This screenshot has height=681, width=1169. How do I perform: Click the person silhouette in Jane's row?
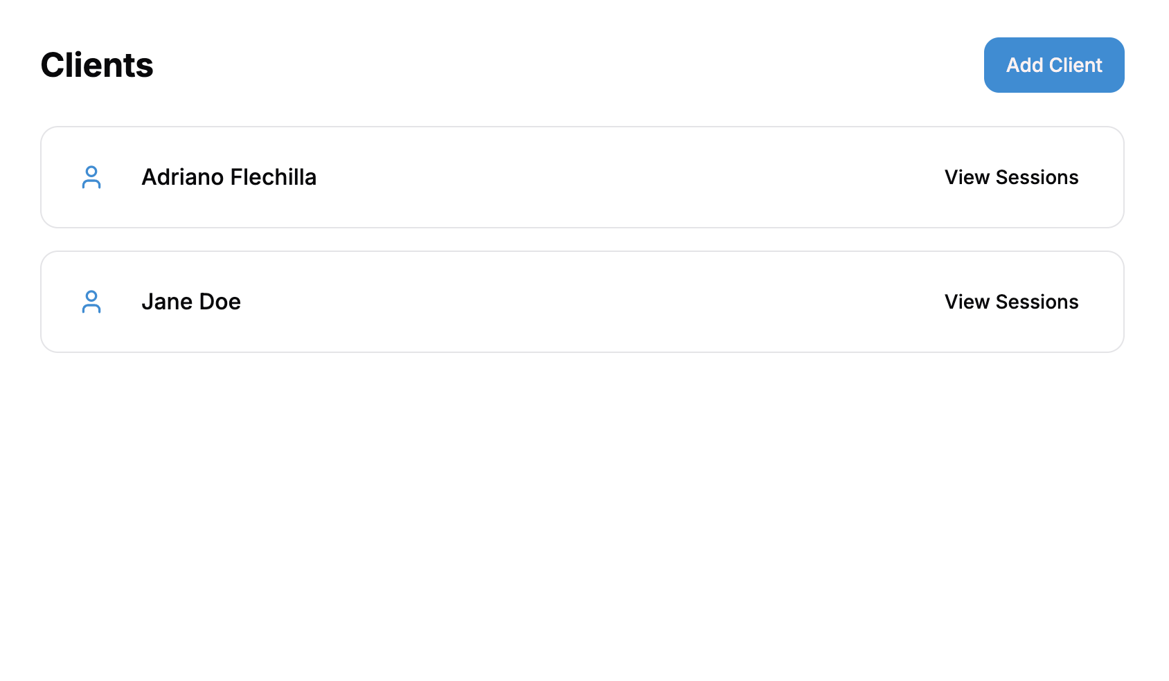point(91,302)
